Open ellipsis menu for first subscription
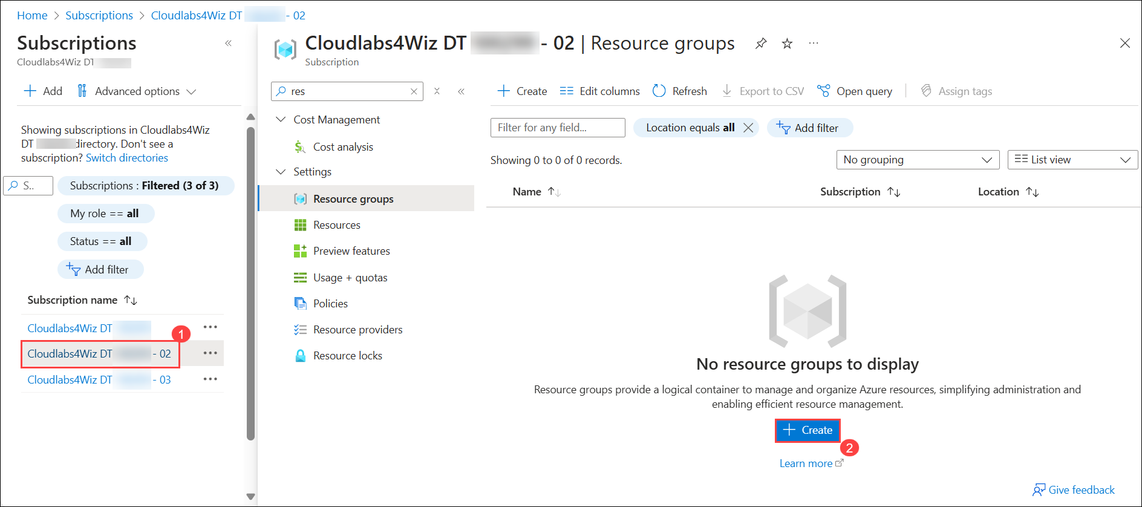The width and height of the screenshot is (1142, 507). coord(210,327)
